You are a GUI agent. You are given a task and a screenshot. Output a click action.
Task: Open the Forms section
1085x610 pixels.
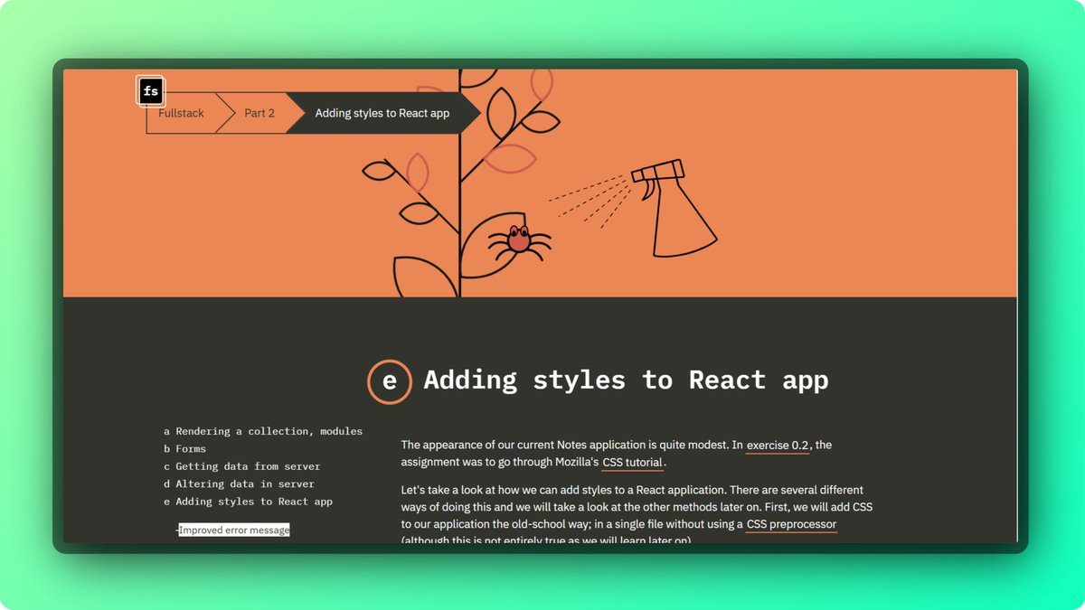[x=184, y=448]
